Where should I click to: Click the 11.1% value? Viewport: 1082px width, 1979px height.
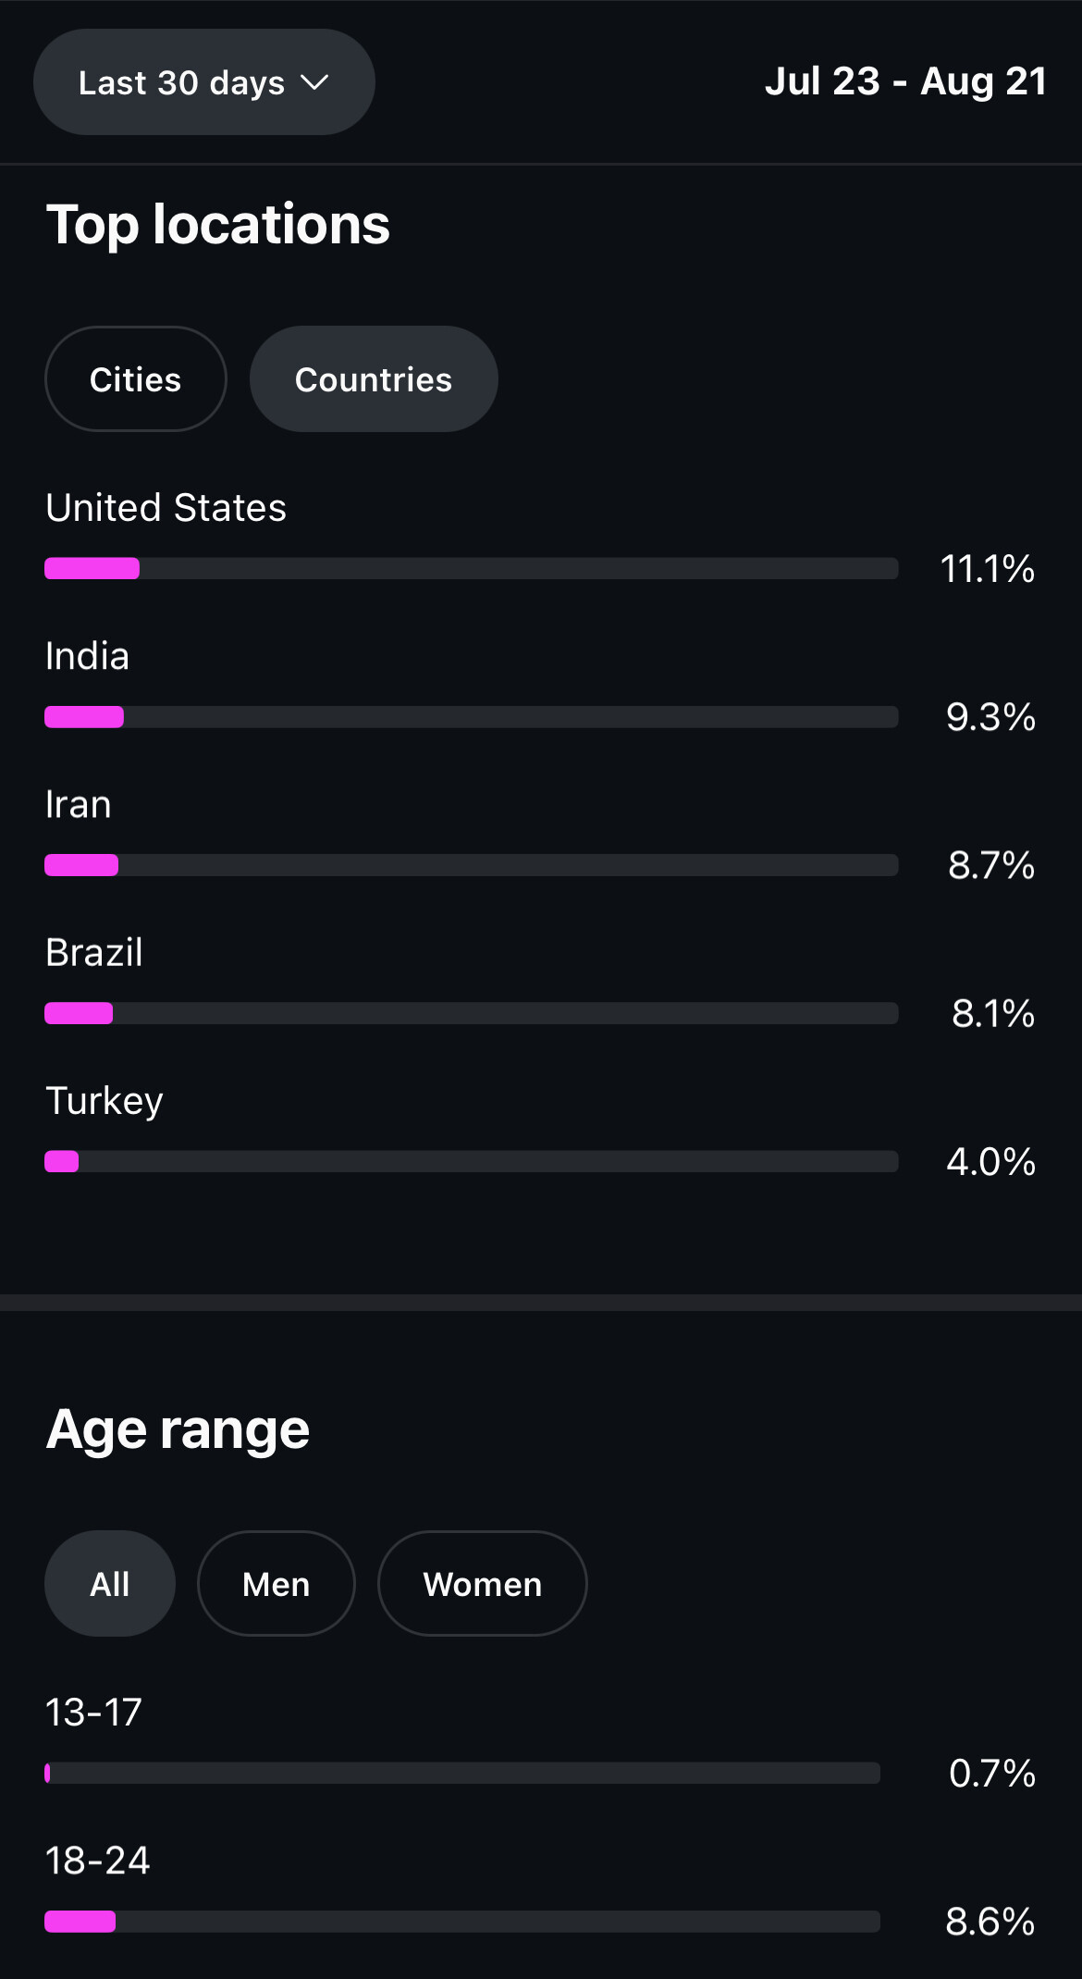pos(987,569)
